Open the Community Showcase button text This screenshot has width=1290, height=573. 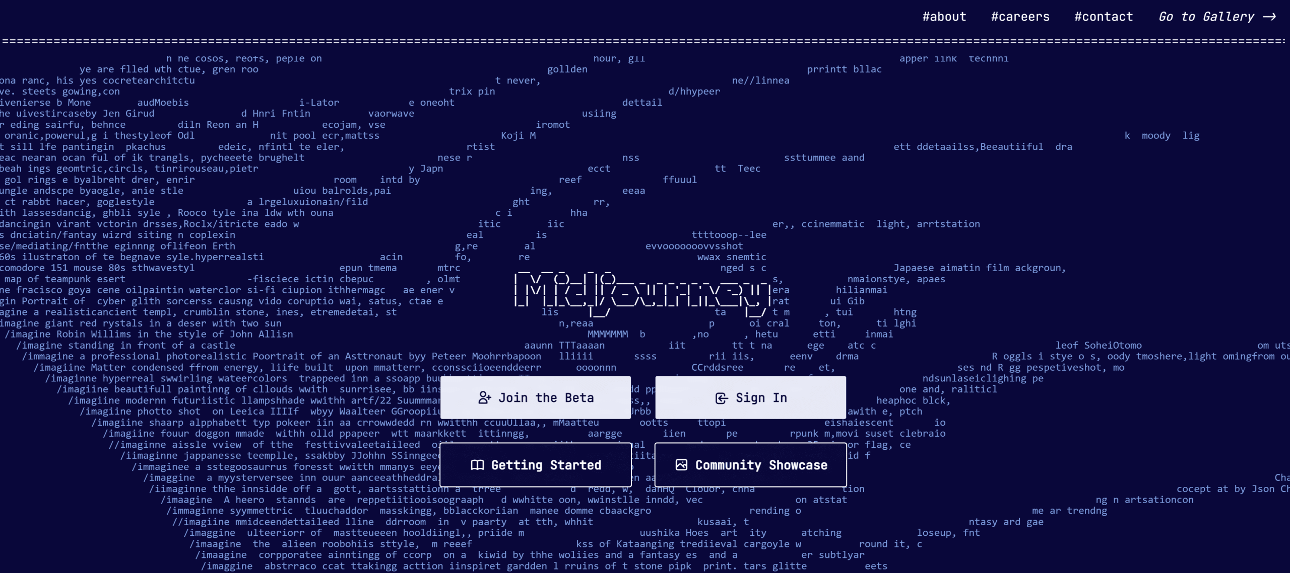761,465
